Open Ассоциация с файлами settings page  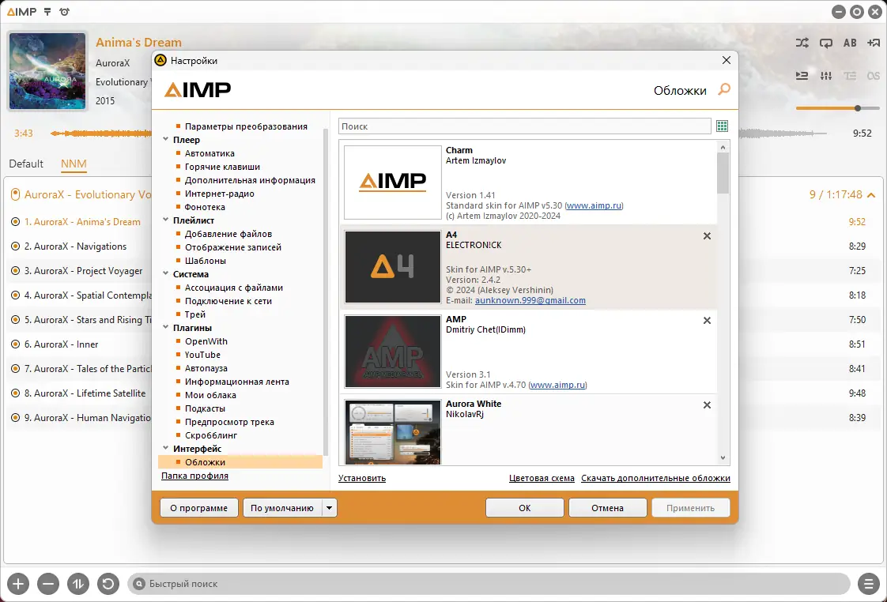coord(233,288)
